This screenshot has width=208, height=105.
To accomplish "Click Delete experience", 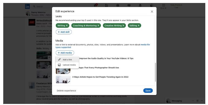I will click(x=66, y=91).
